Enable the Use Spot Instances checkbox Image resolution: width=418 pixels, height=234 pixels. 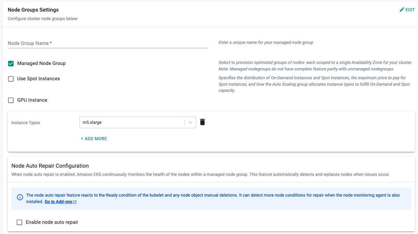[x=11, y=79]
